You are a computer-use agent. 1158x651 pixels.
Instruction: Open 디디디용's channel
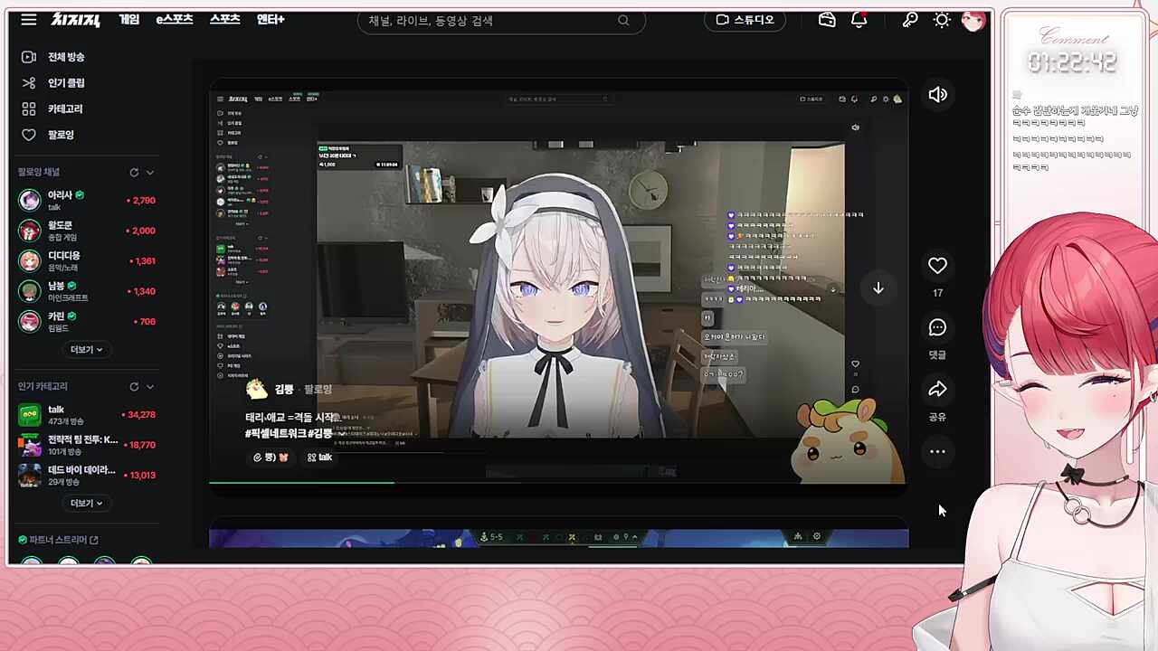[87, 261]
